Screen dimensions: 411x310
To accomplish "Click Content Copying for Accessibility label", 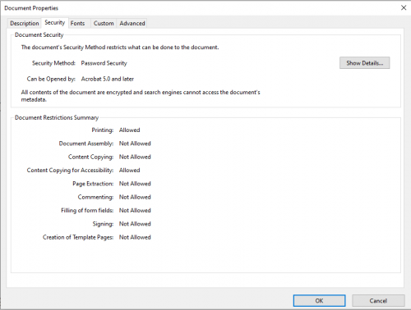I will (x=70, y=171).
